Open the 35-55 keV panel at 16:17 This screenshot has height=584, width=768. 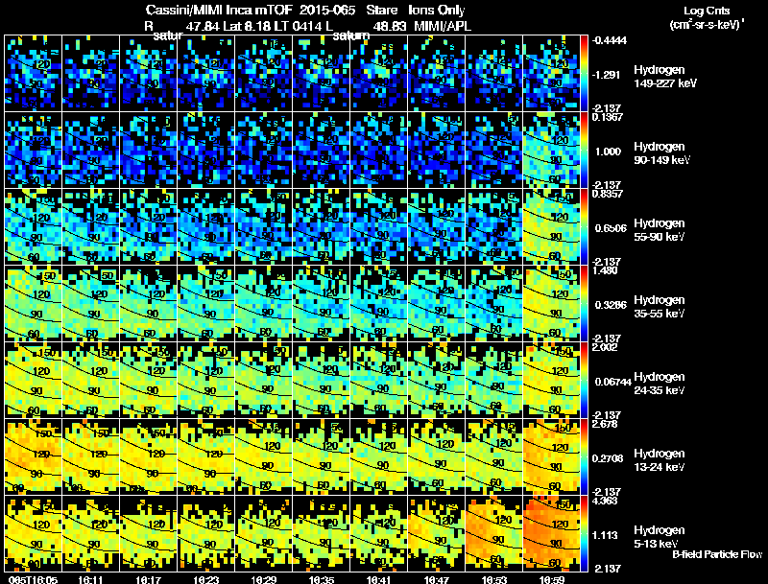coord(149,304)
